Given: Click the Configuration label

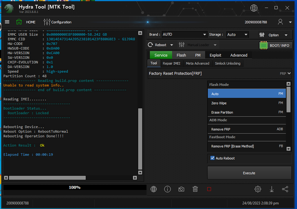Looking at the screenshot, I should [x=61, y=22].
